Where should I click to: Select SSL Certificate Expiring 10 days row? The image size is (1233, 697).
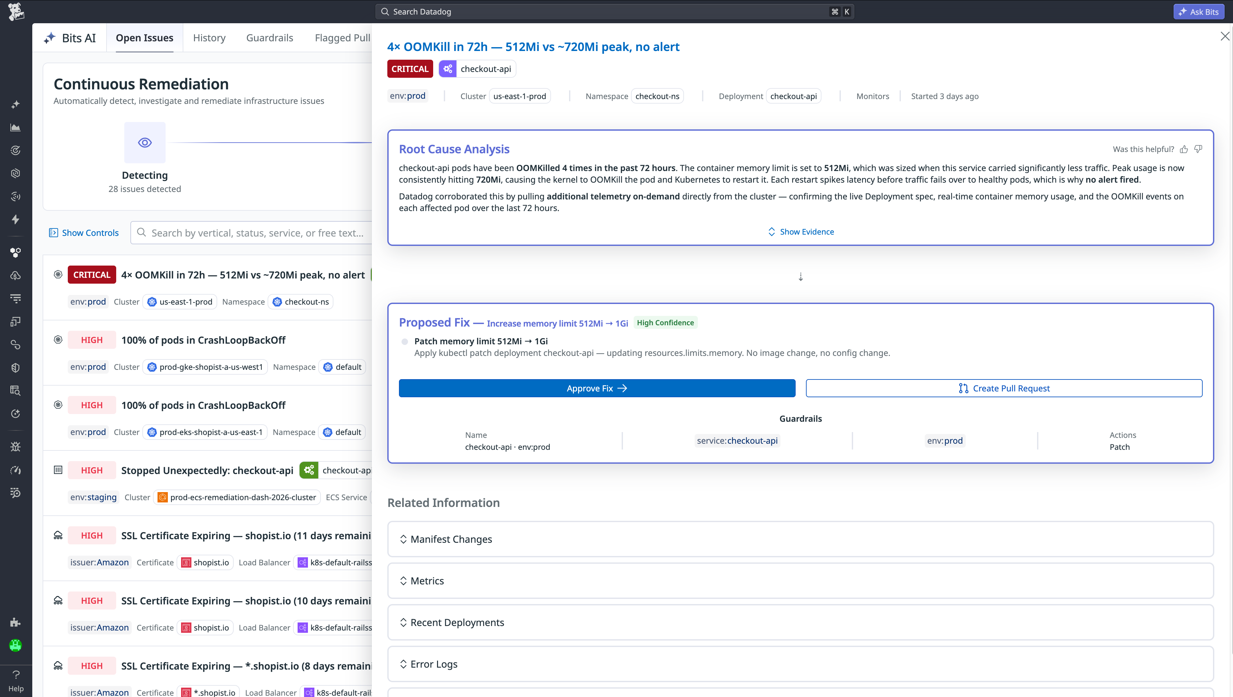[207, 614]
